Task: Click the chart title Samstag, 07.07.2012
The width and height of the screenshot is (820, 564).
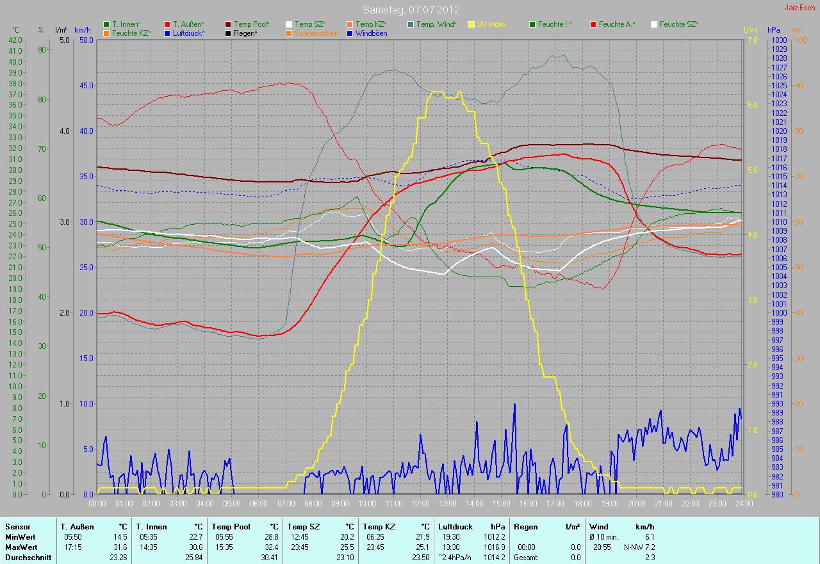Action: [x=410, y=10]
